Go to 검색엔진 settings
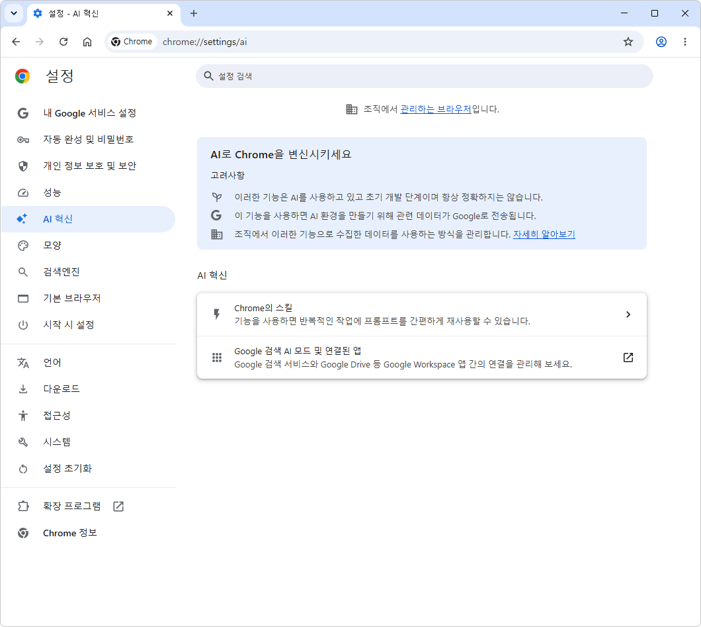Screen dimensions: 701x627 click(x=89, y=271)
